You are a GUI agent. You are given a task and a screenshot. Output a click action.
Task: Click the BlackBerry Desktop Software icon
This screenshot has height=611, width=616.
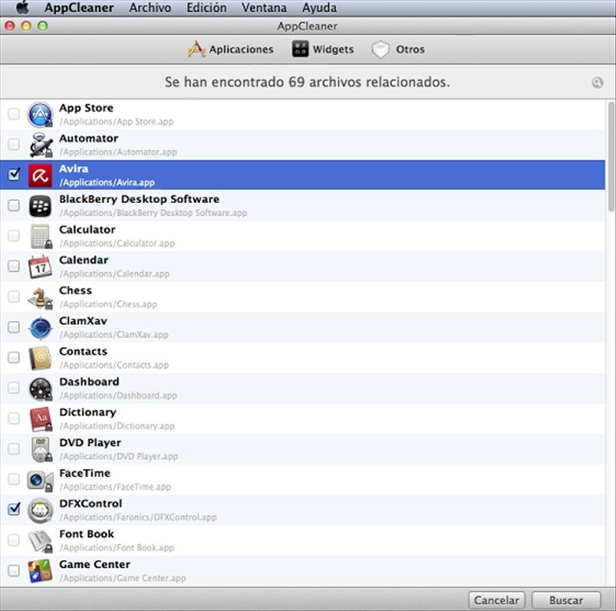pos(40,206)
